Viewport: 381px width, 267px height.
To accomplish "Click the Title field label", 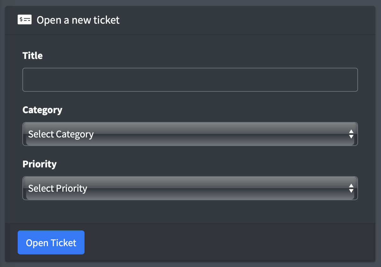I will tap(32, 56).
